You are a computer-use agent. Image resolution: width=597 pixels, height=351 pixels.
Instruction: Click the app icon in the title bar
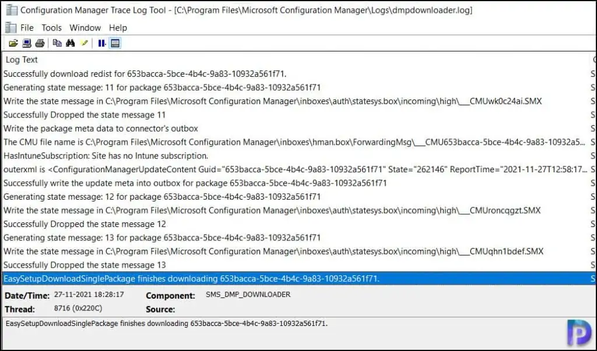tap(12, 10)
